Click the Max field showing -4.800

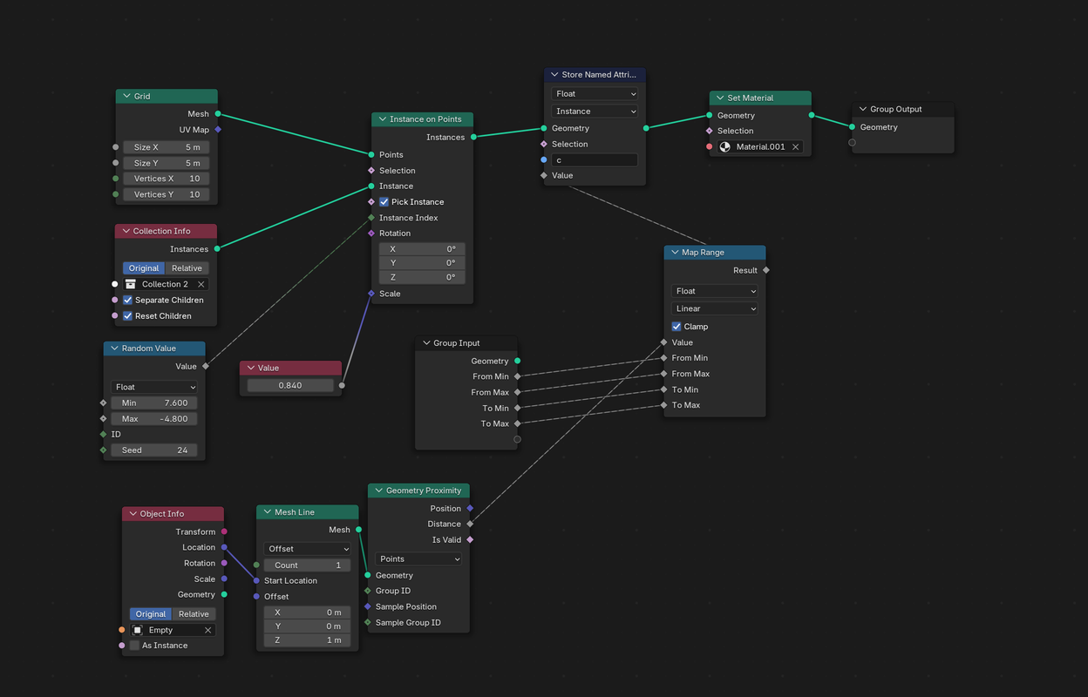coord(154,419)
